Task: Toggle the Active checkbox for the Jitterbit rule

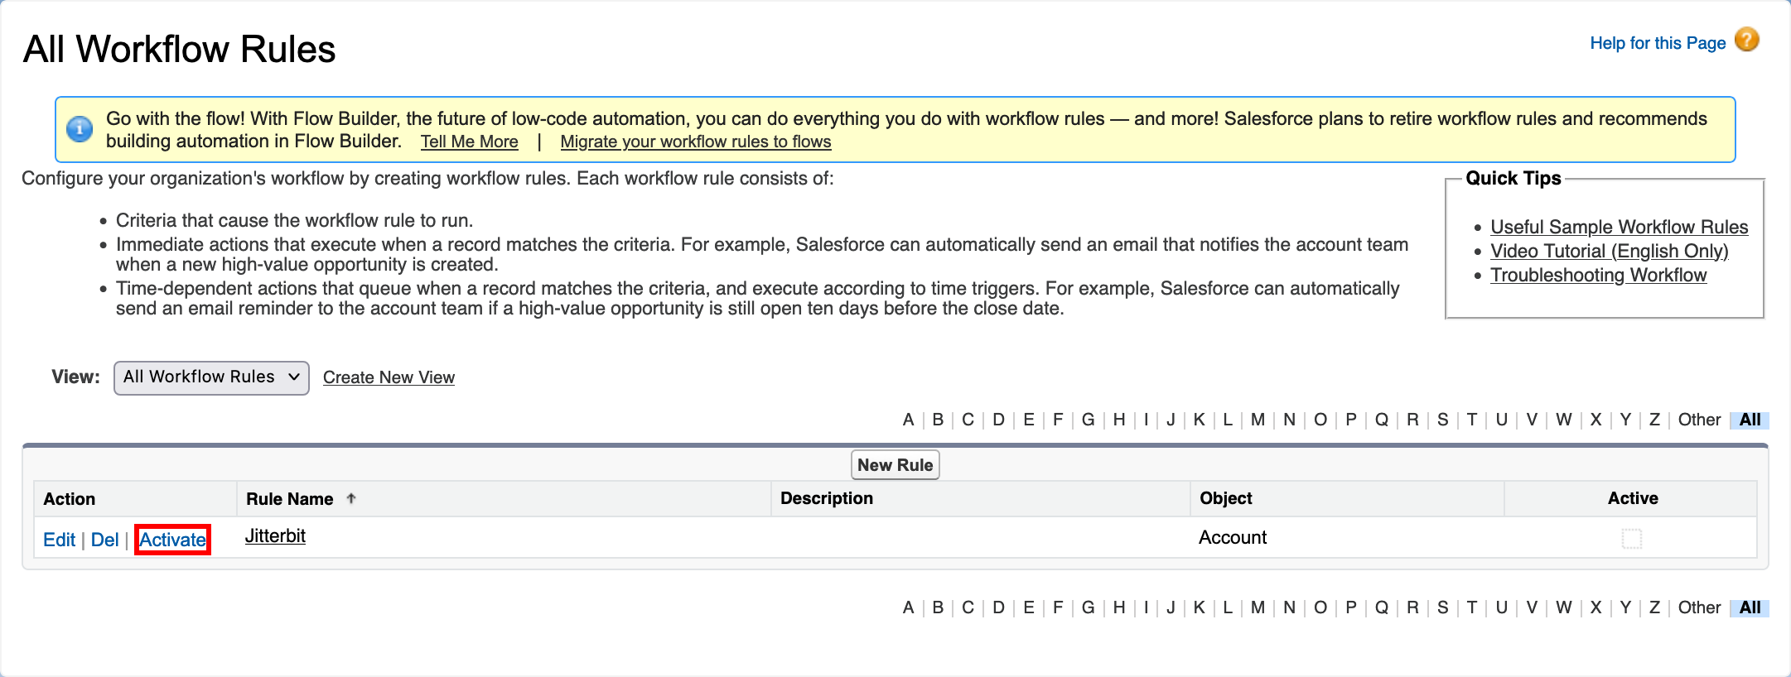Action: [x=1632, y=539]
